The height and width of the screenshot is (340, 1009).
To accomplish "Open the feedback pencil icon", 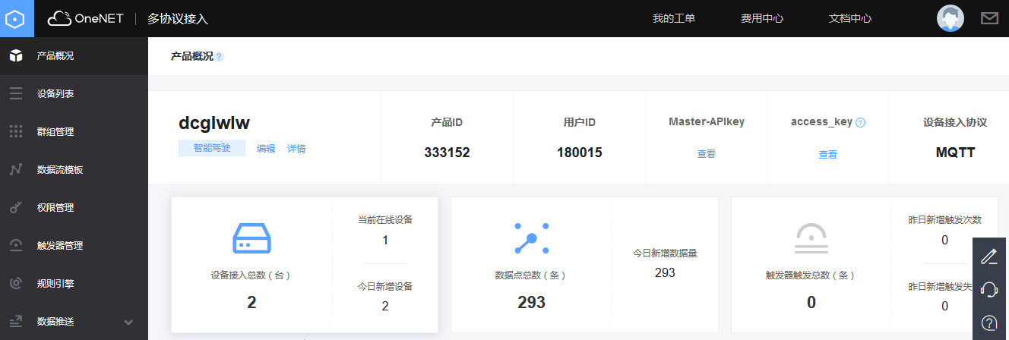I will 988,257.
